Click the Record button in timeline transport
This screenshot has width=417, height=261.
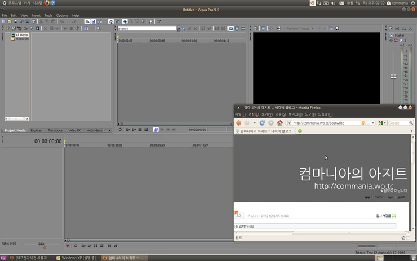[x=68, y=246]
